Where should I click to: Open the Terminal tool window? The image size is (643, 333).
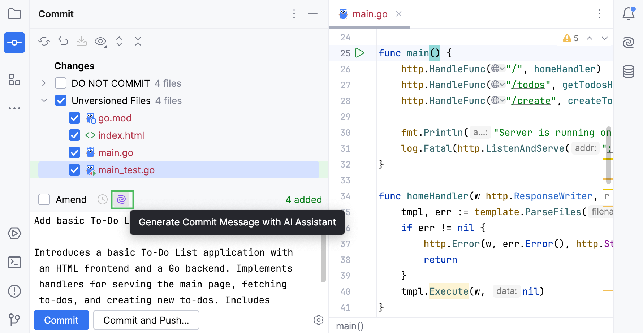[14, 262]
